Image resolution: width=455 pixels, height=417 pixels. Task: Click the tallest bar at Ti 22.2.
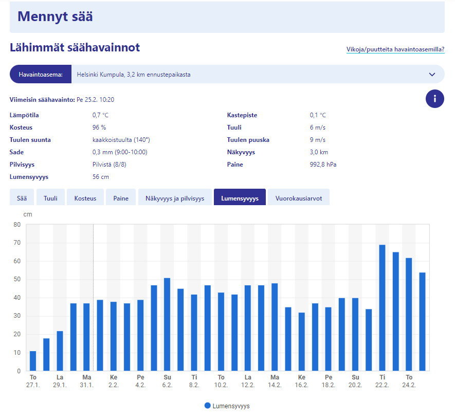pyautogui.click(x=382, y=307)
